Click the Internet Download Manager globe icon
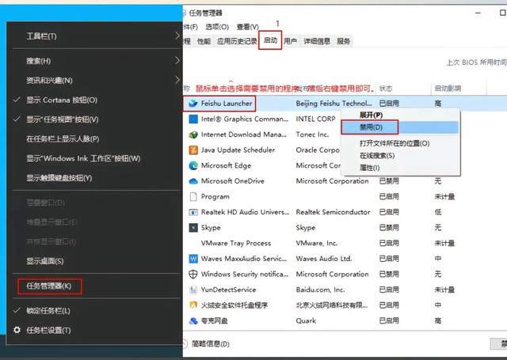The width and height of the screenshot is (507, 360). tap(193, 135)
